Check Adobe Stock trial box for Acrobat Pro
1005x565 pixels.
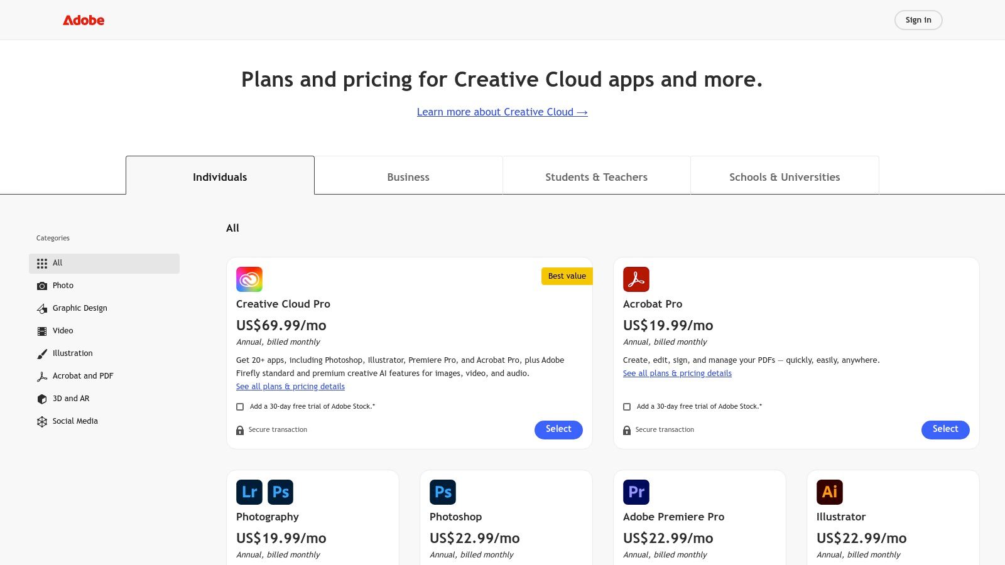627,407
